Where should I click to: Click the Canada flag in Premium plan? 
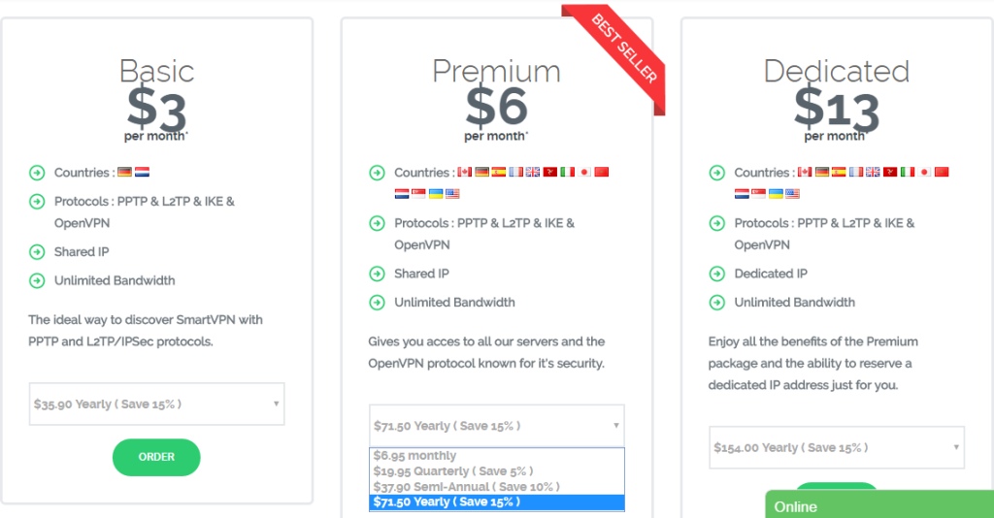pos(465,173)
